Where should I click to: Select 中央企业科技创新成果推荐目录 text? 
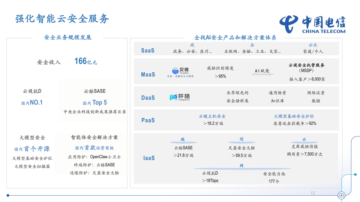click(95, 112)
